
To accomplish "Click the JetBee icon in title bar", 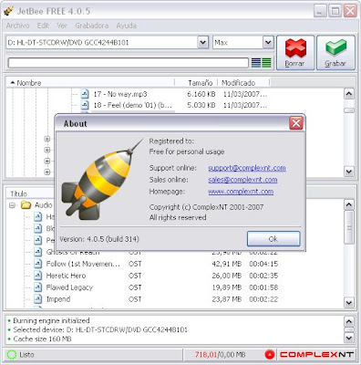I will pos(8,11).
